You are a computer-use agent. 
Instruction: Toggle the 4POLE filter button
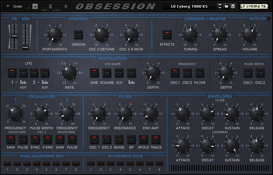pyautogui.click(x=144, y=139)
